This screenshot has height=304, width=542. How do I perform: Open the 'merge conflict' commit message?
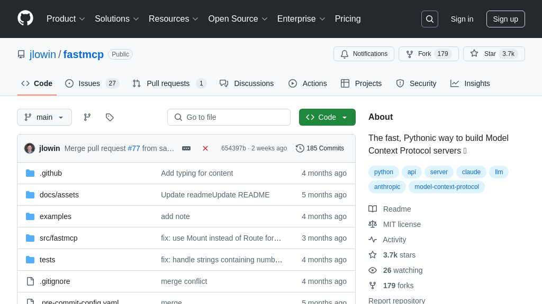tap(184, 281)
